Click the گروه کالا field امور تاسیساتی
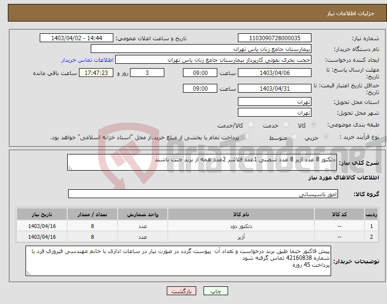This screenshot has width=387, height=304. coord(203,194)
